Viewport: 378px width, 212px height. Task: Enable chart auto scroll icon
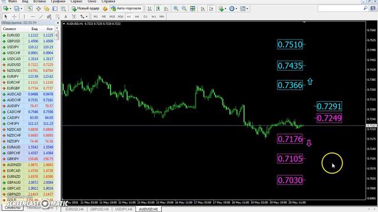tap(203, 9)
